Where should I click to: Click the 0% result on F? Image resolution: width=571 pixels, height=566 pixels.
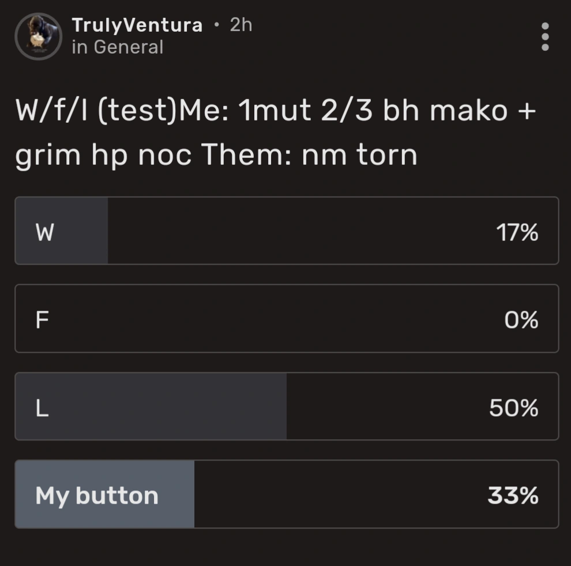pyautogui.click(x=521, y=320)
